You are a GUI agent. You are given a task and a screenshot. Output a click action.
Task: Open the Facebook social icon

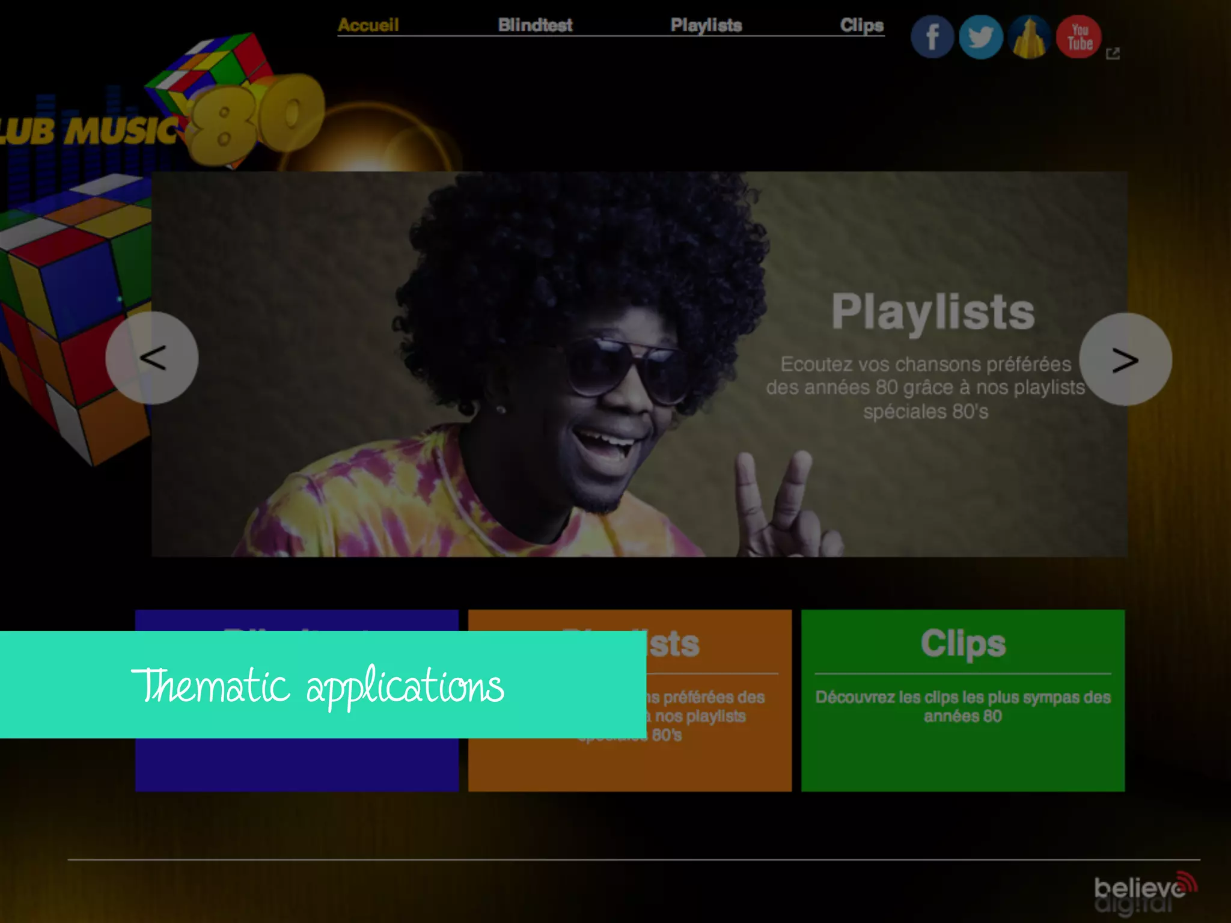pos(932,37)
